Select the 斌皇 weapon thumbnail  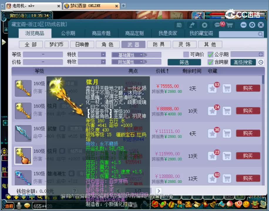click(x=23, y=134)
